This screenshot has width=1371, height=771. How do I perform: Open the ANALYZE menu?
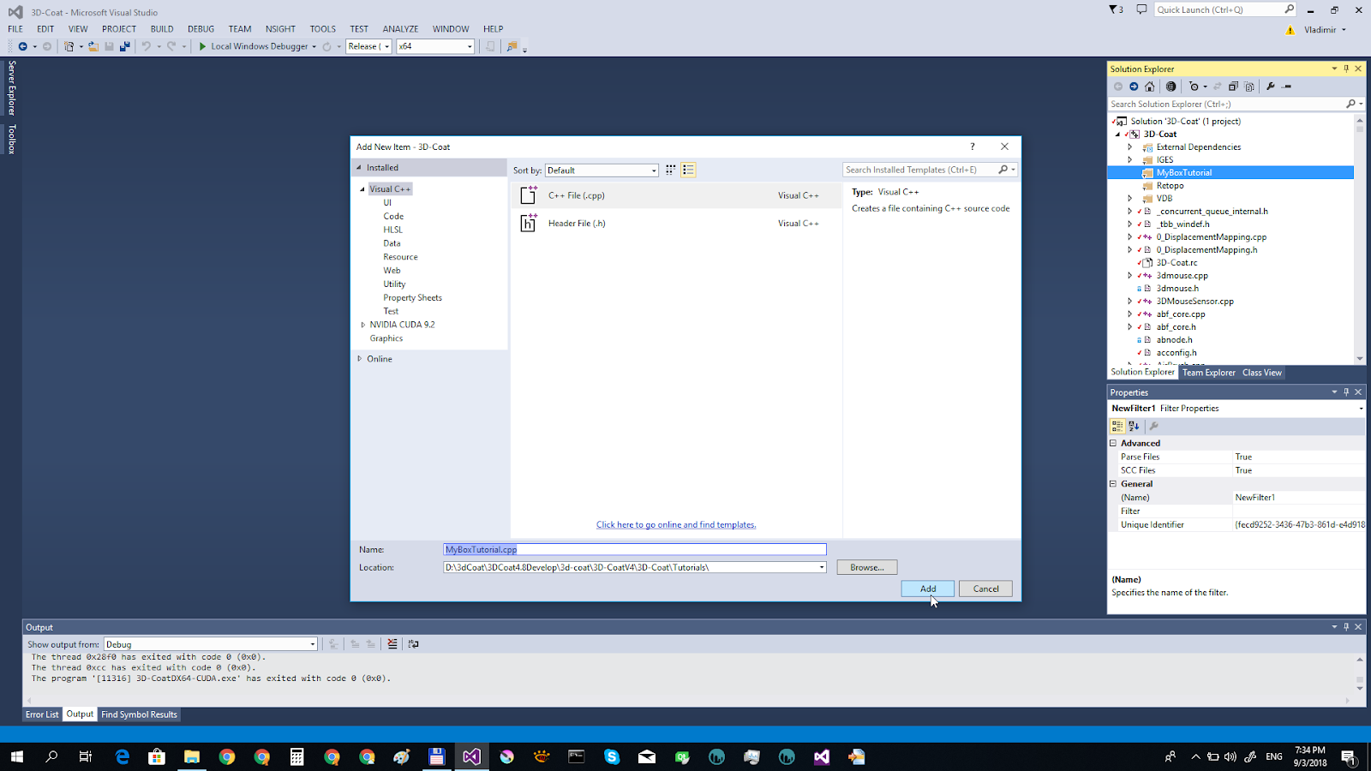click(400, 28)
